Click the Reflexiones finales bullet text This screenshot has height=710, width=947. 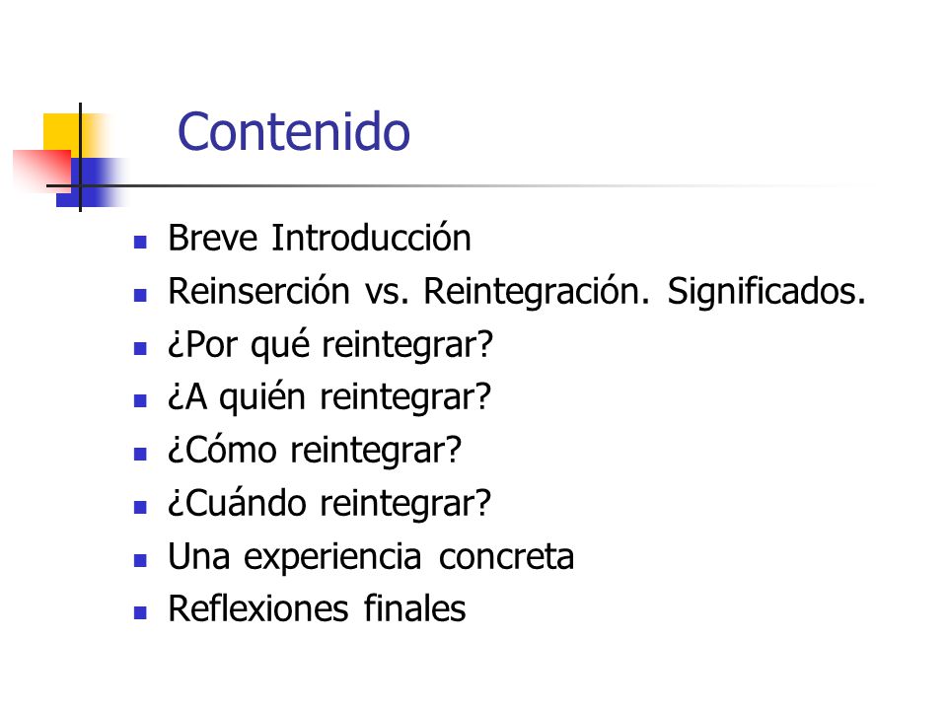click(317, 608)
